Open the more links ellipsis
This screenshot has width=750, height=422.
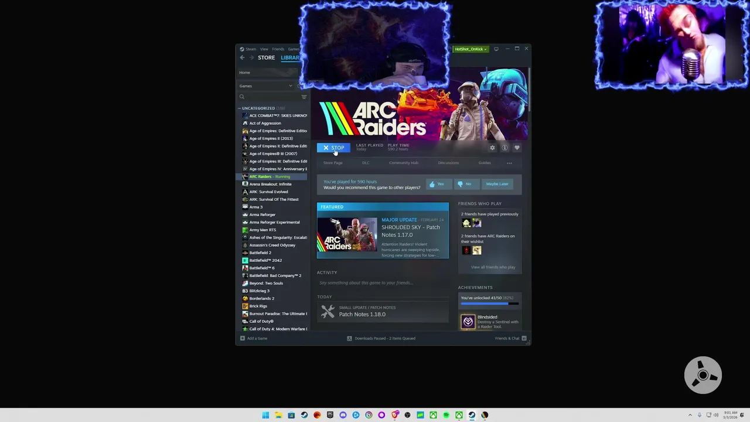[509, 163]
